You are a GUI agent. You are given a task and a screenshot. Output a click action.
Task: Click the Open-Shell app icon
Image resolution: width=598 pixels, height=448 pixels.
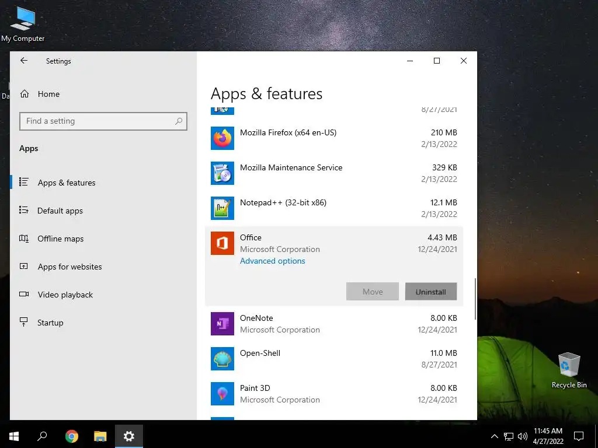pos(222,359)
